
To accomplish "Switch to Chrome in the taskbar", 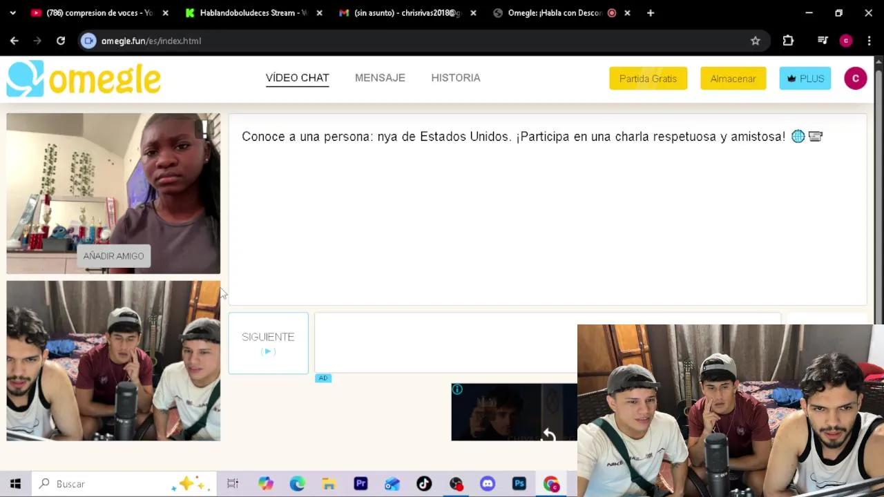I will [x=551, y=484].
